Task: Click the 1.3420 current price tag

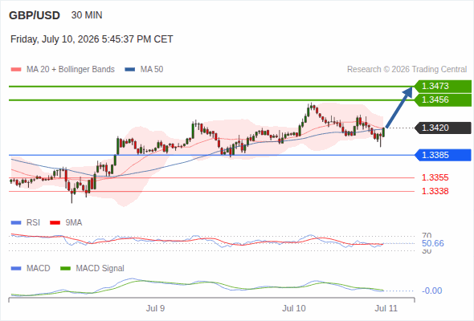Action: [x=443, y=128]
